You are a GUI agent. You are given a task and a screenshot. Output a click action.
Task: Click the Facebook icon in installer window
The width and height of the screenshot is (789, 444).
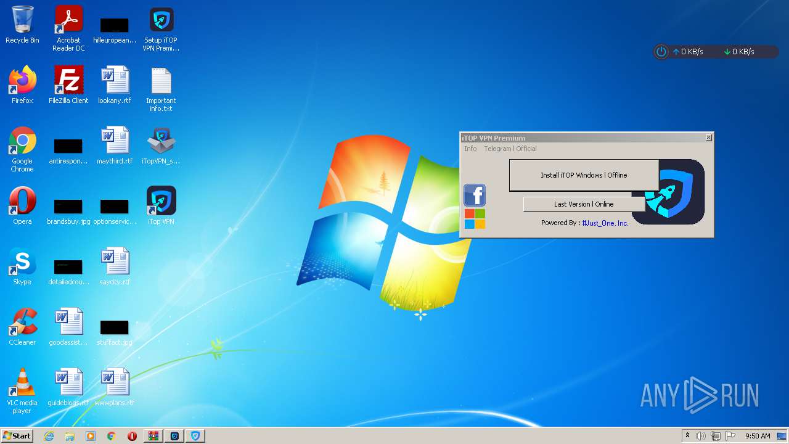[x=475, y=195]
